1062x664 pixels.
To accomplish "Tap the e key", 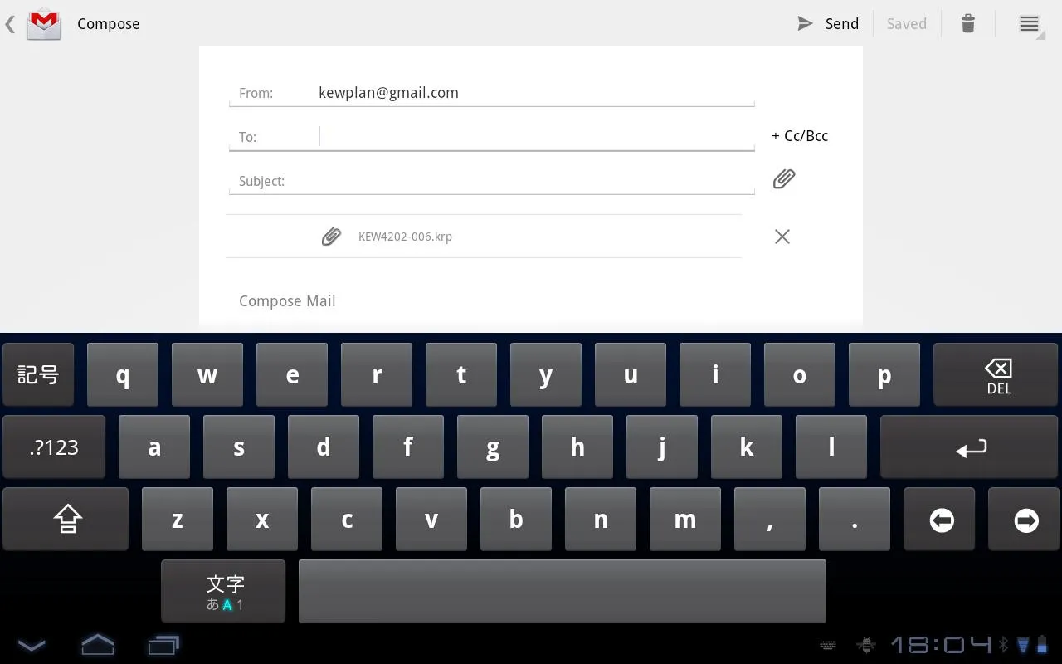I will point(292,374).
